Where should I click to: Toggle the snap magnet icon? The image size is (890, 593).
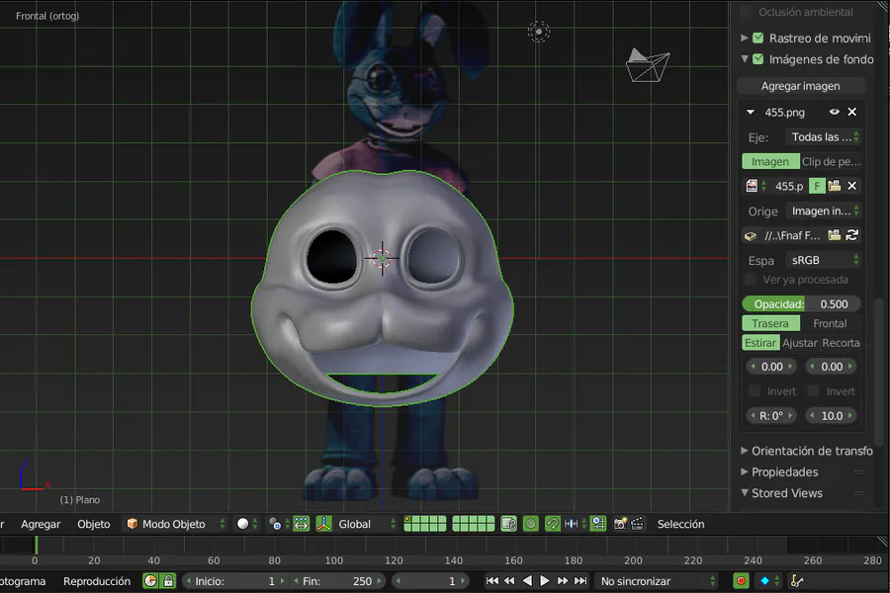point(552,524)
